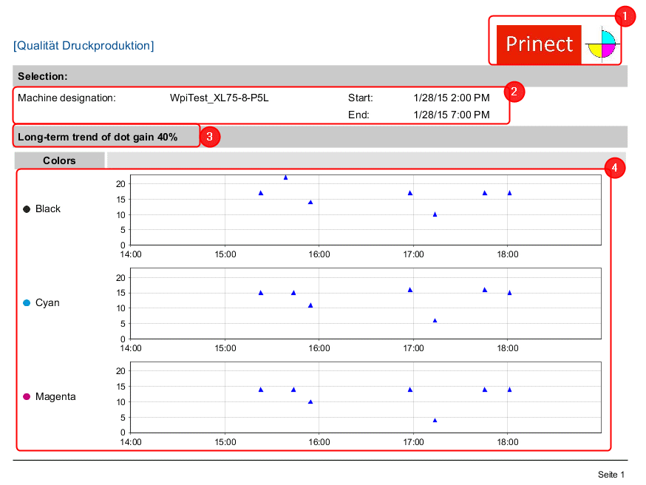Click the Cyan color legend dot

(27, 303)
